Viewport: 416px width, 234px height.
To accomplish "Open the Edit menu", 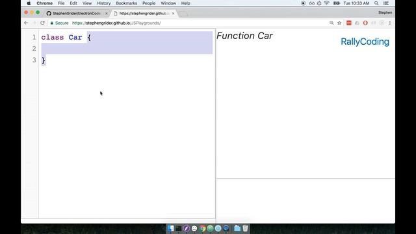I will click(x=73, y=3).
